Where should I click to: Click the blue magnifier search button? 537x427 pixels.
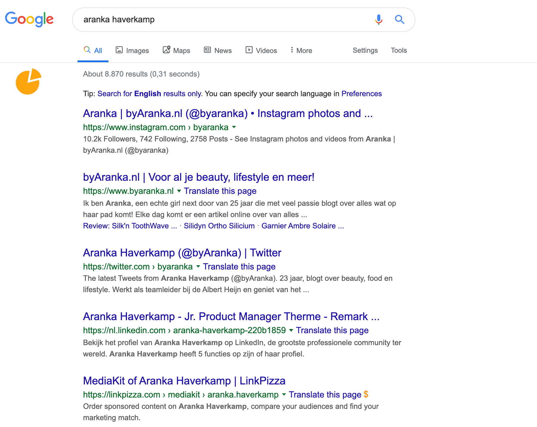pyautogui.click(x=399, y=20)
